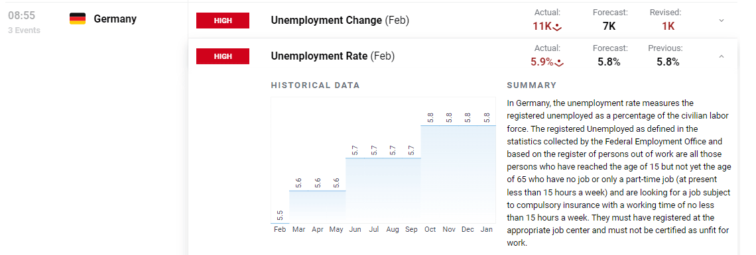Image resolution: width=756 pixels, height=255 pixels.
Task: Click the 08:55 event time
Action: pos(22,15)
